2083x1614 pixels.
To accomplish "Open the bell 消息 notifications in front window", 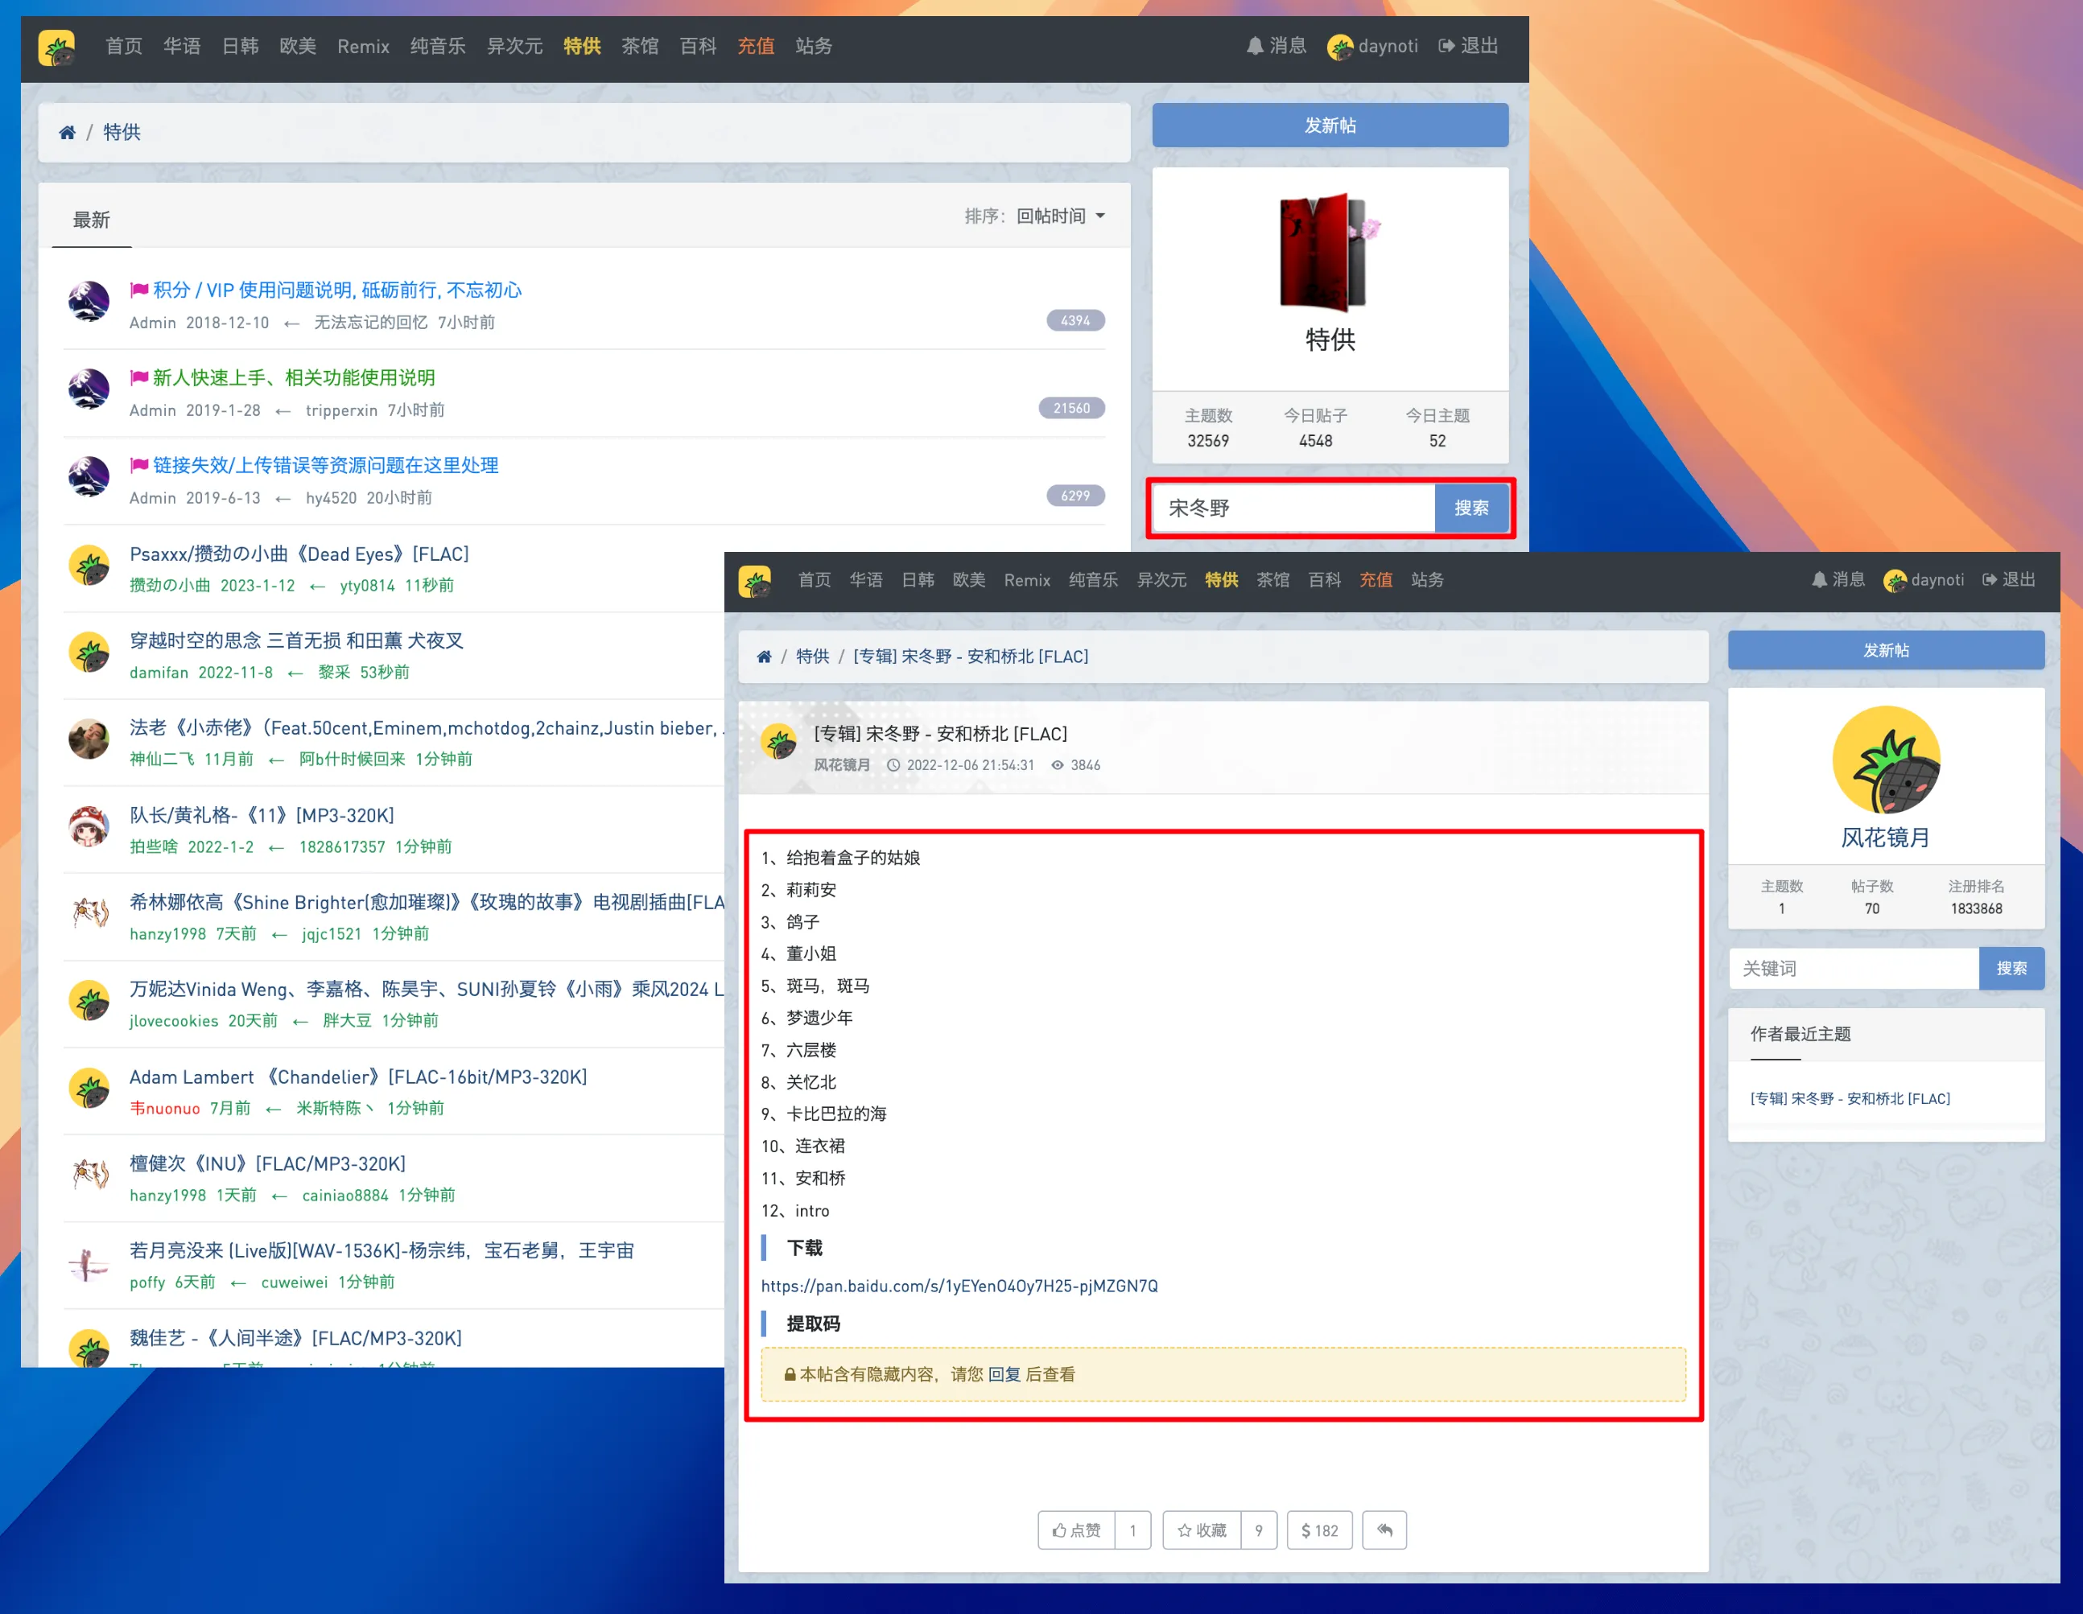I will pyautogui.click(x=1838, y=579).
